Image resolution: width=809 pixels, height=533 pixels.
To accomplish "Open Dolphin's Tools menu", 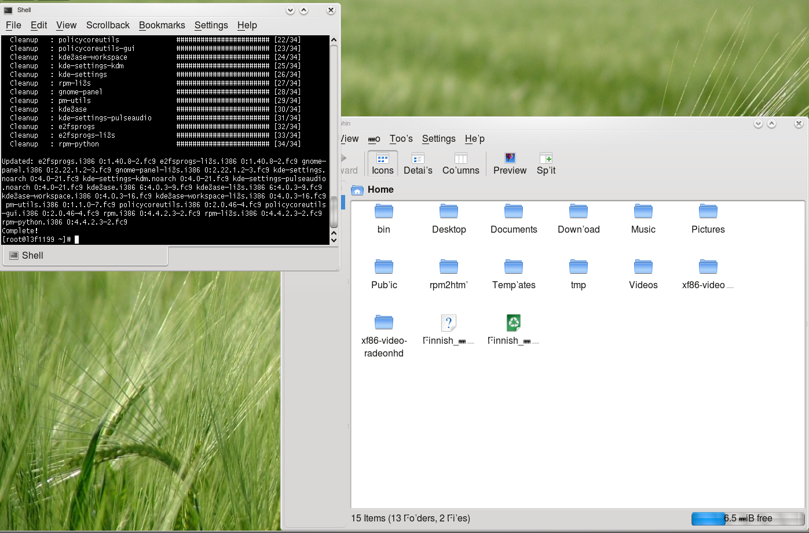I will click(401, 138).
